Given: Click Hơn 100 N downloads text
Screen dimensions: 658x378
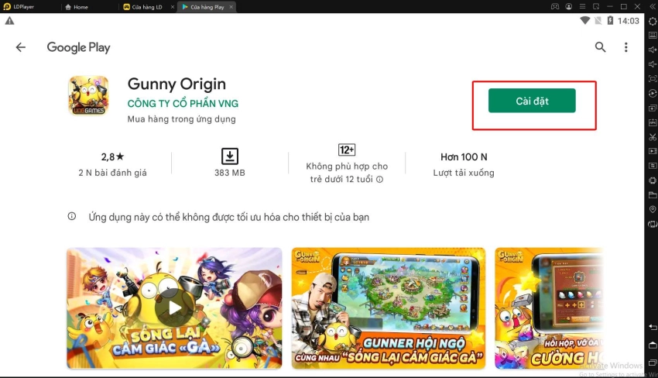Looking at the screenshot, I should [464, 157].
